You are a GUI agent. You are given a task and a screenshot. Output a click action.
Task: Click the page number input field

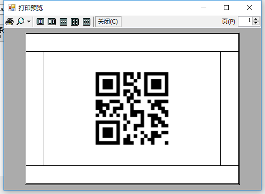(x=245, y=21)
